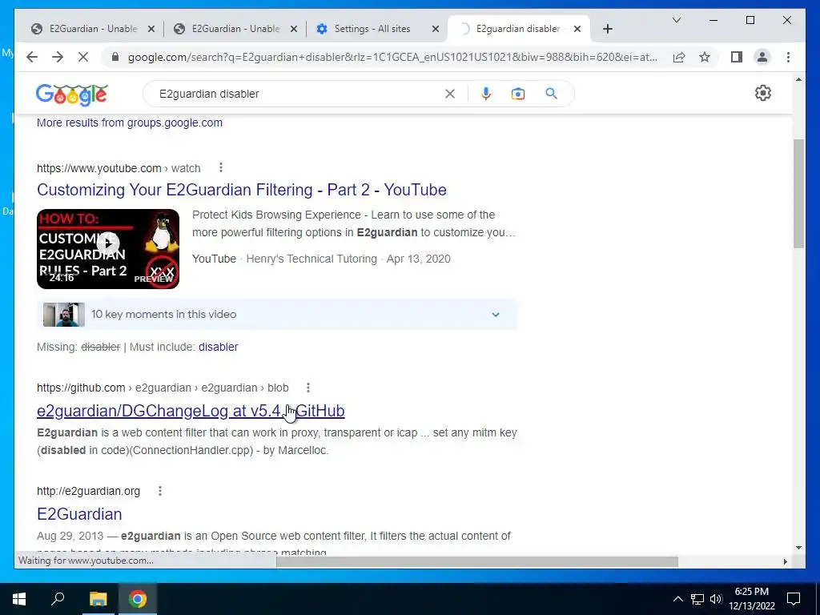Click the browser forward arrow
The height and width of the screenshot is (615, 820).
point(58,57)
